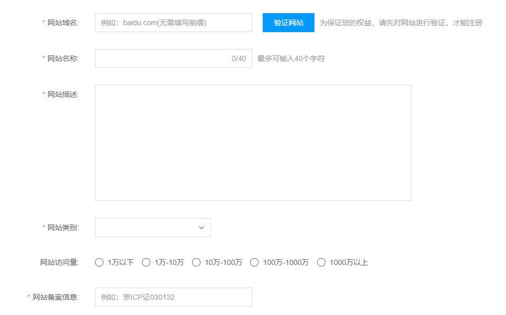Click the 网站域名 field label
This screenshot has width=506, height=315.
coord(62,23)
